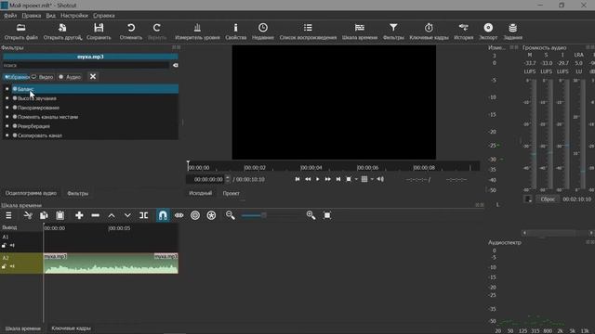Switch to Проект player tab

[x=231, y=193]
